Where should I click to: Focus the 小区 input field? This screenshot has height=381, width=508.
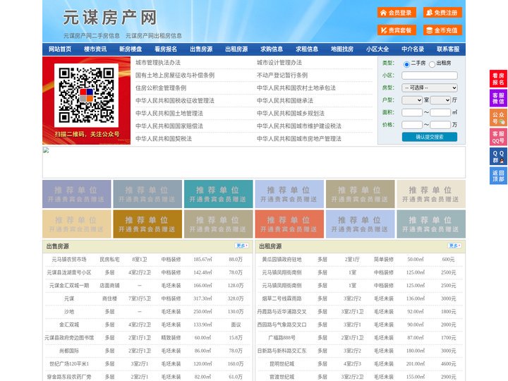[430, 75]
